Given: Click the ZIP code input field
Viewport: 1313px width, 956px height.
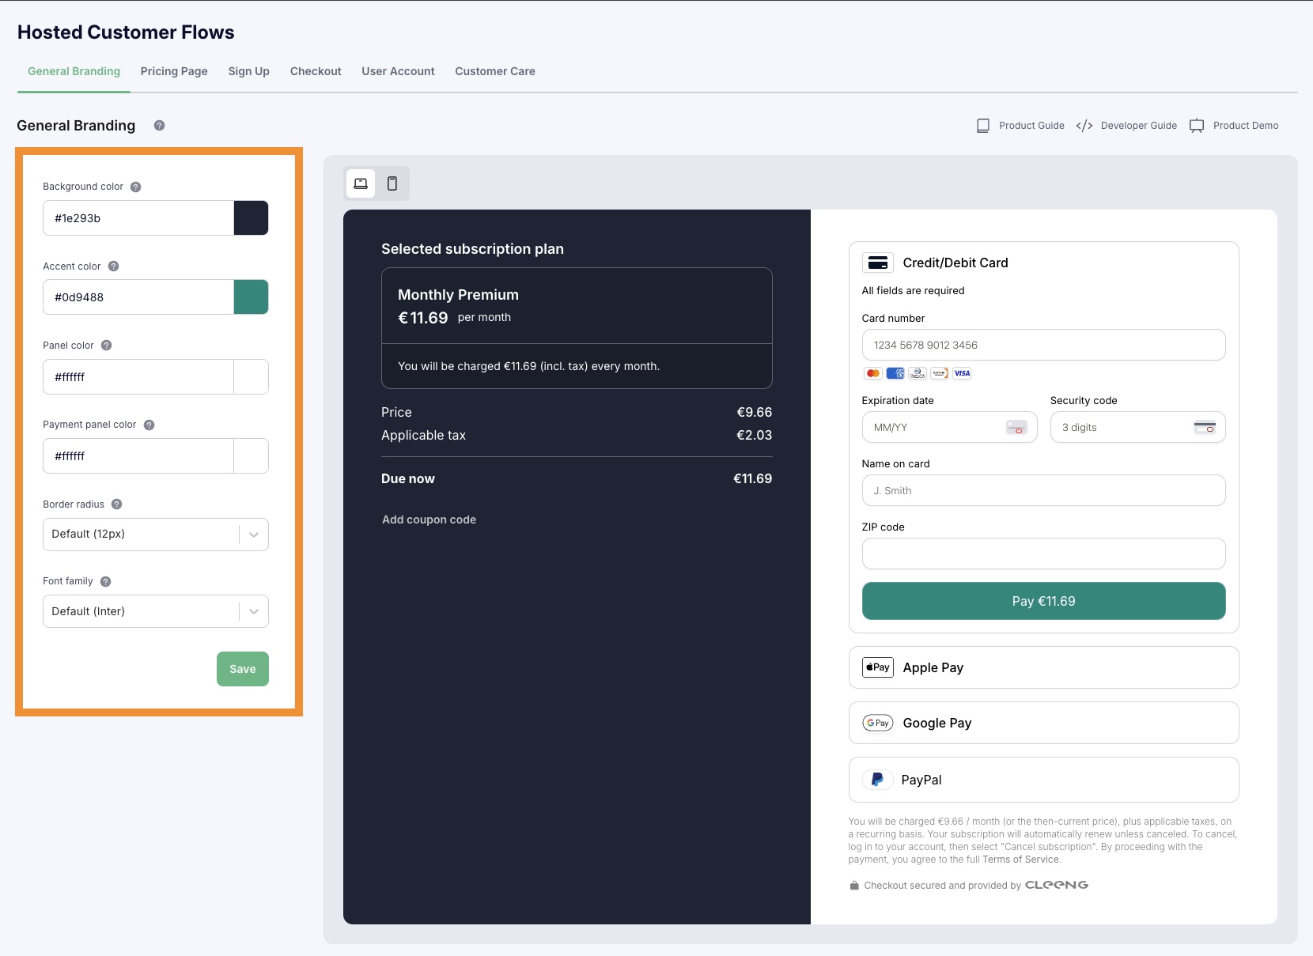Looking at the screenshot, I should click(1043, 554).
